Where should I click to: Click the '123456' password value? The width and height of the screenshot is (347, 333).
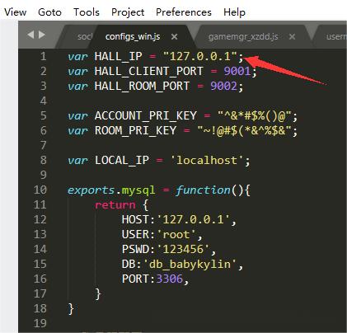pos(183,250)
